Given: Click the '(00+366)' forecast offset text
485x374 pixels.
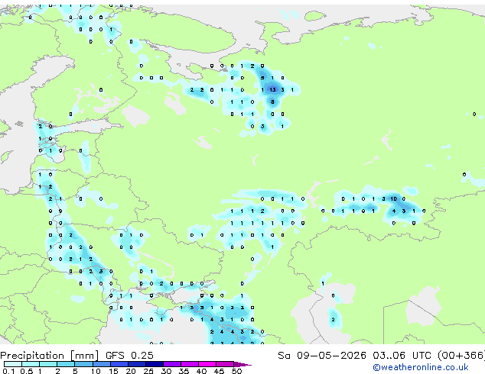Looking at the screenshot, I should pos(461,355).
